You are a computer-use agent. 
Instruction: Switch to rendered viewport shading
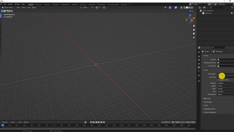click(x=192, y=7)
